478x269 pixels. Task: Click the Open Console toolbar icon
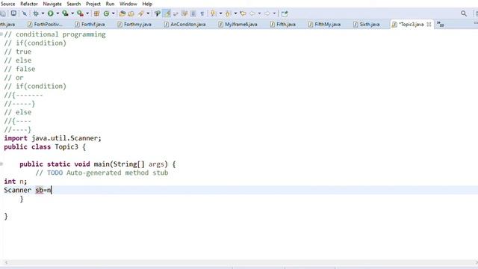click(x=13, y=13)
